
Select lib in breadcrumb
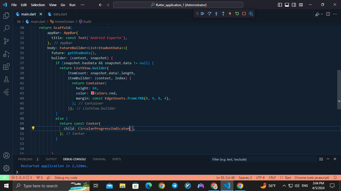(19, 21)
